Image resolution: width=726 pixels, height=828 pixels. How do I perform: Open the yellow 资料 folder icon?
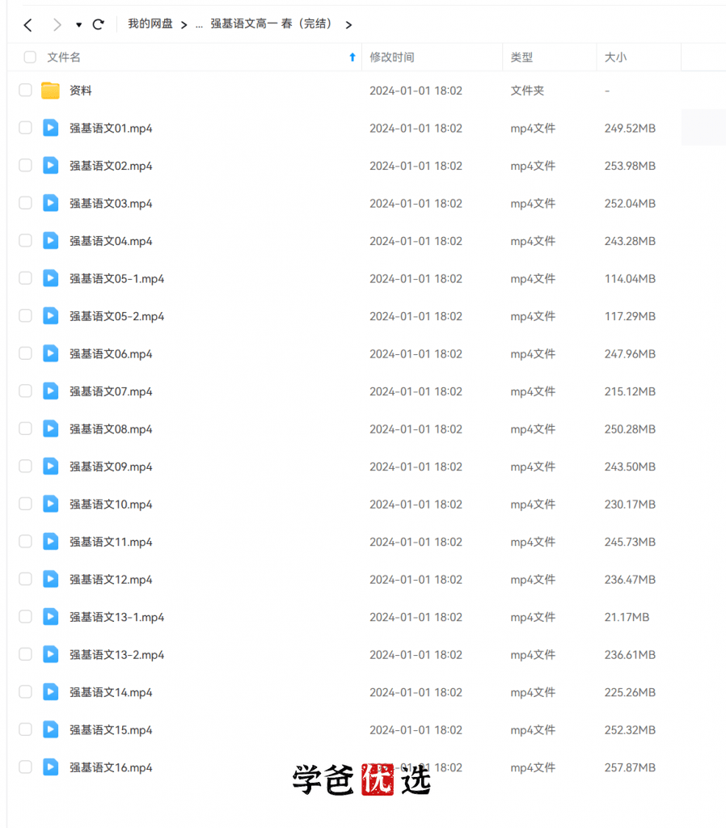click(x=50, y=91)
